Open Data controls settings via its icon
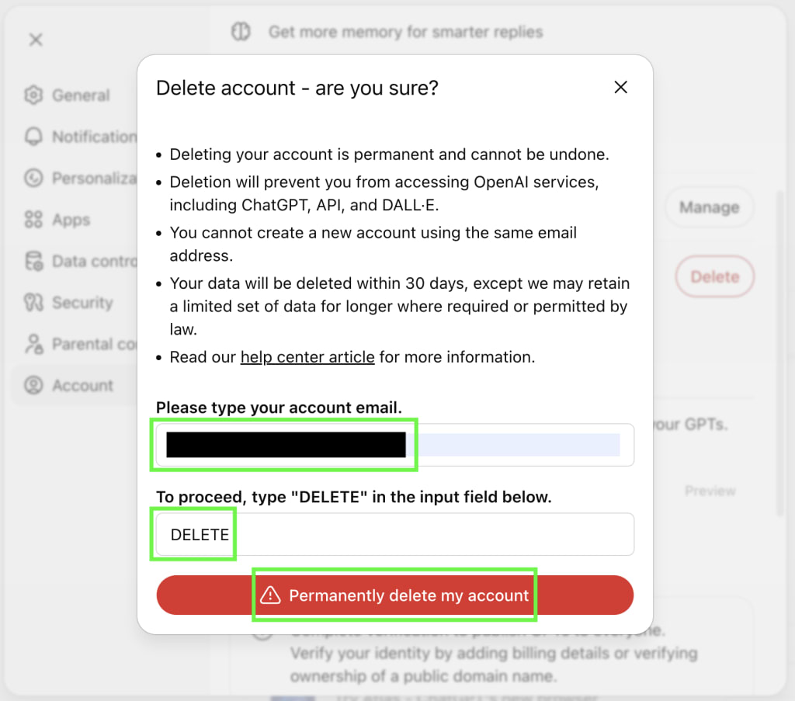Screen dimensions: 795x701 pos(34,261)
